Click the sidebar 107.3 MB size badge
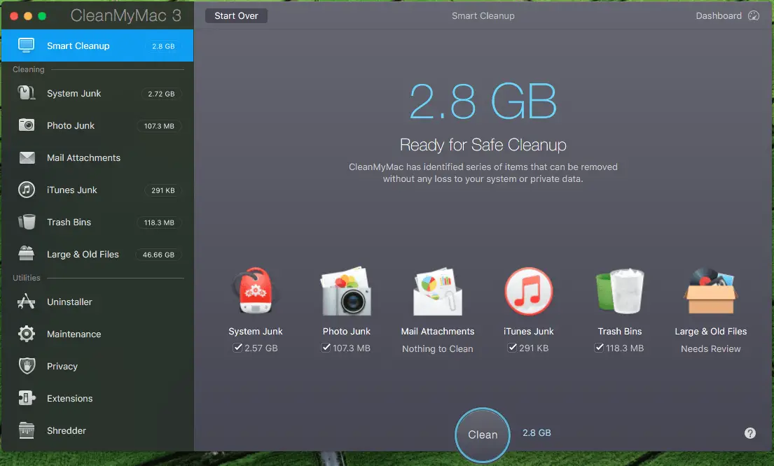774x466 pixels. coord(159,126)
